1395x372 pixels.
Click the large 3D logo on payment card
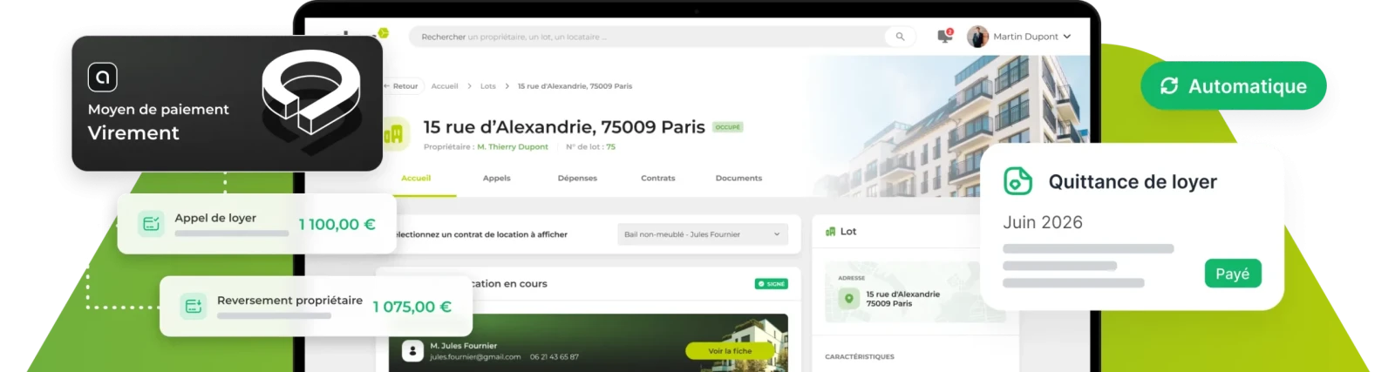point(311,94)
